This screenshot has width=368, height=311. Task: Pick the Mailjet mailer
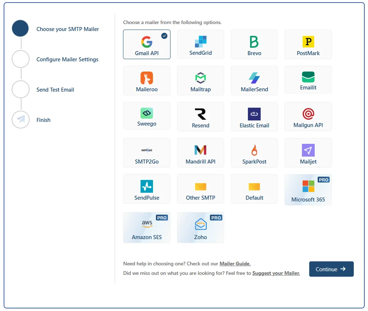308,153
